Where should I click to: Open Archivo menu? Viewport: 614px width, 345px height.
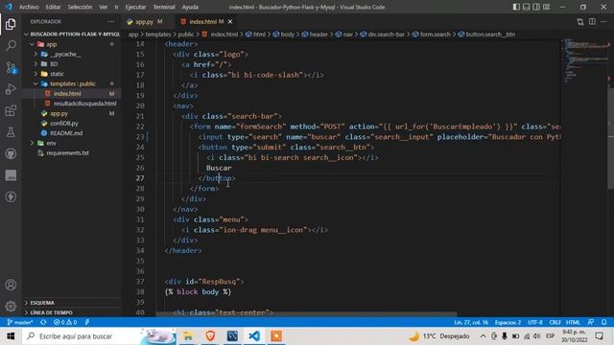(x=29, y=7)
